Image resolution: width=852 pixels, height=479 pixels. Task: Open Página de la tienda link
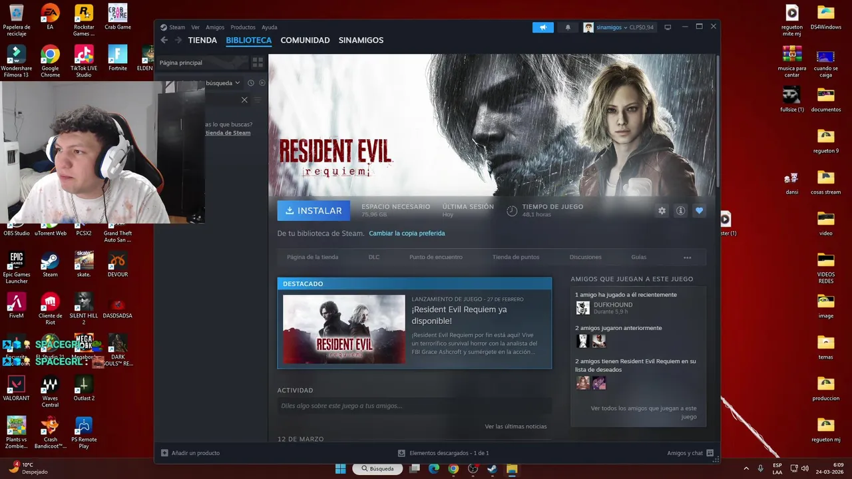click(x=312, y=257)
